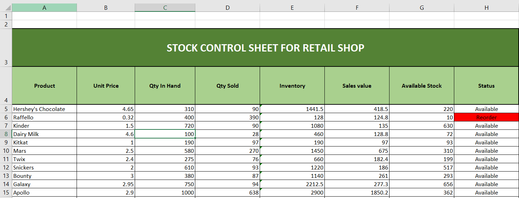
Task: Click the red Reorder status cell
Action: click(x=486, y=117)
